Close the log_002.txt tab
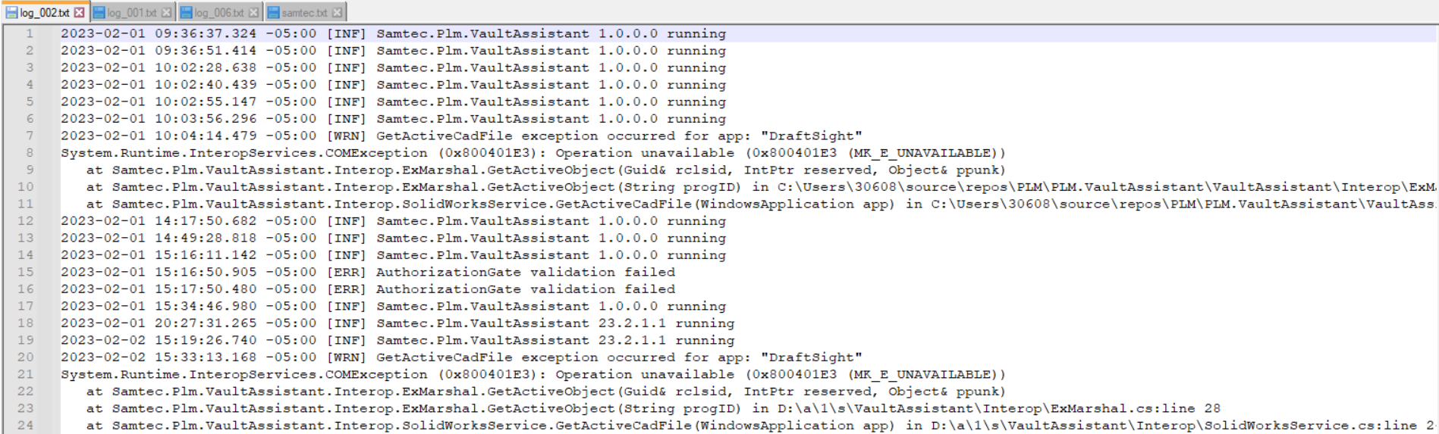This screenshot has width=1439, height=434. click(x=80, y=13)
